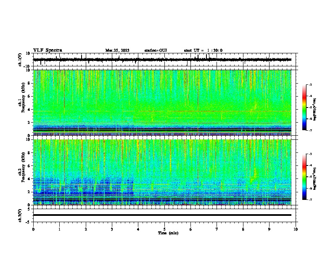Click the "4" kHz tick on ch.1 axis
The width and height of the screenshot is (333, 257).
29,109
